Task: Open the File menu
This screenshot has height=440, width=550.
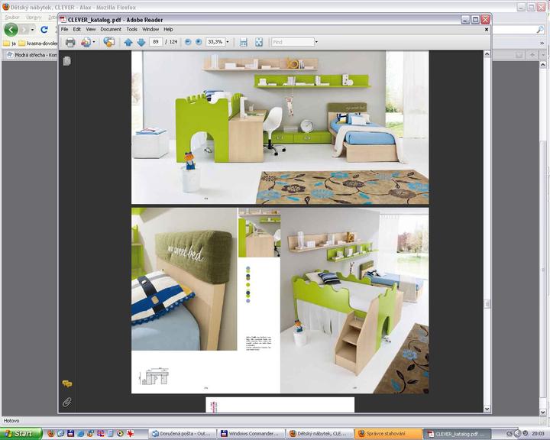Action: 65,29
